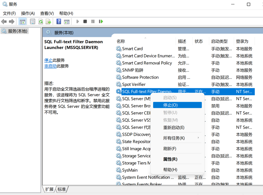This screenshot has width=263, height=195.
Task: Click gear icon of Smart Card Device Enumer...
Action: pos(119,56)
